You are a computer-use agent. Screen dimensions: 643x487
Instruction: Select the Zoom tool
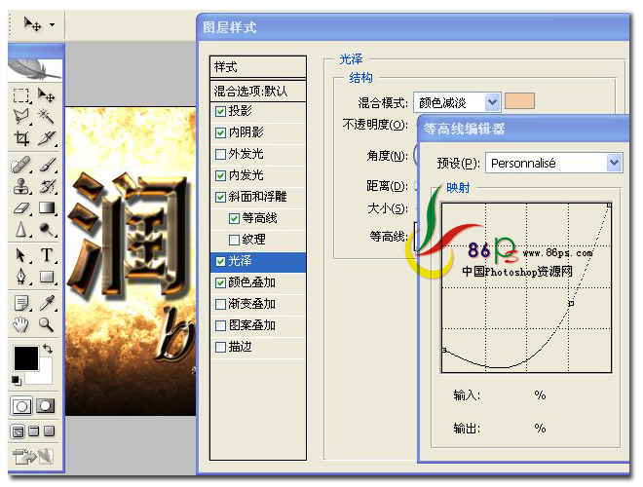coord(47,324)
